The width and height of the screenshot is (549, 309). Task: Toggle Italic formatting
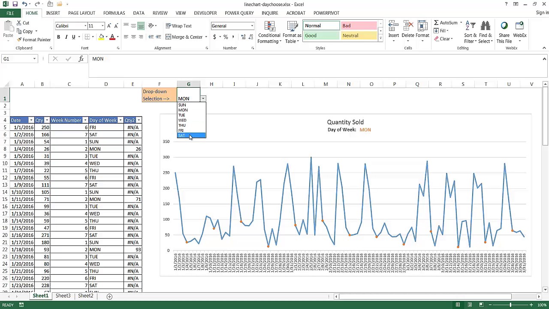click(66, 37)
